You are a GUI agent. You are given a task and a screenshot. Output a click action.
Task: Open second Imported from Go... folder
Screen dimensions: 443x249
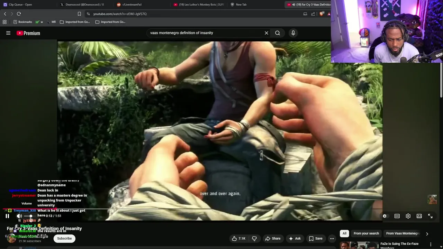(110, 22)
